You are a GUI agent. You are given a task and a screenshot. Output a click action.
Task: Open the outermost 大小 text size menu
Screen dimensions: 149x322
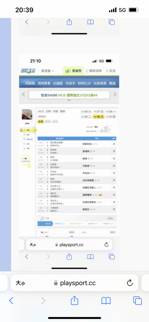[x=20, y=283]
